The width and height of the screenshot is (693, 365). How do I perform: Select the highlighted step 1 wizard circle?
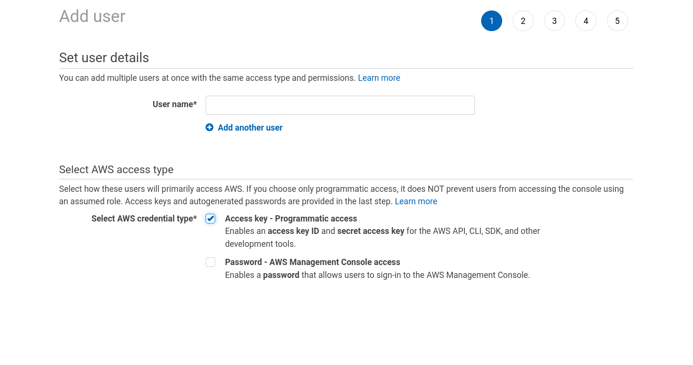pyautogui.click(x=491, y=21)
